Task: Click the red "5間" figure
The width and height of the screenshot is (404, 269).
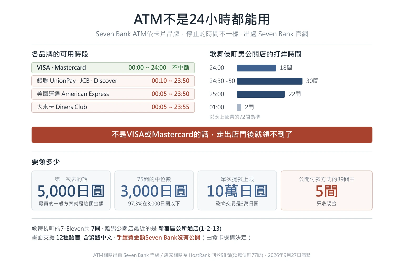Action: pos(327,191)
